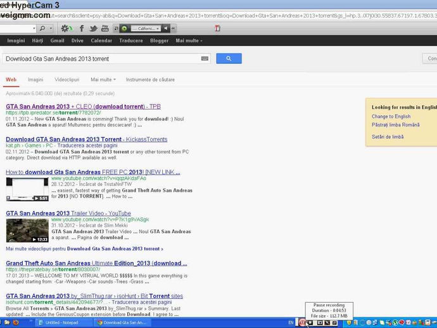Click the blue search button
The image size is (437, 328).
click(229, 58)
